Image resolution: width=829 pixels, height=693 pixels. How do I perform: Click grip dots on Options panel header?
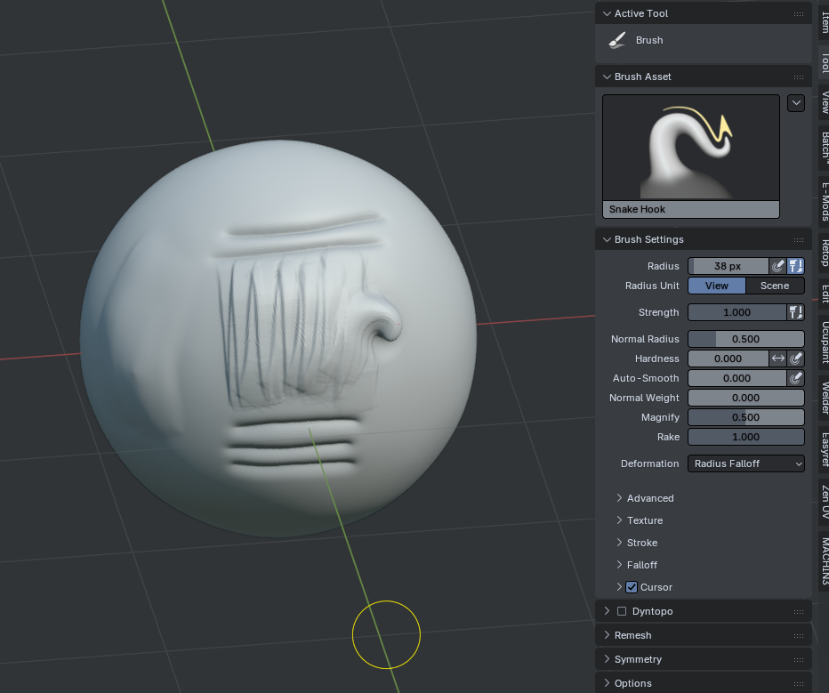coord(799,683)
